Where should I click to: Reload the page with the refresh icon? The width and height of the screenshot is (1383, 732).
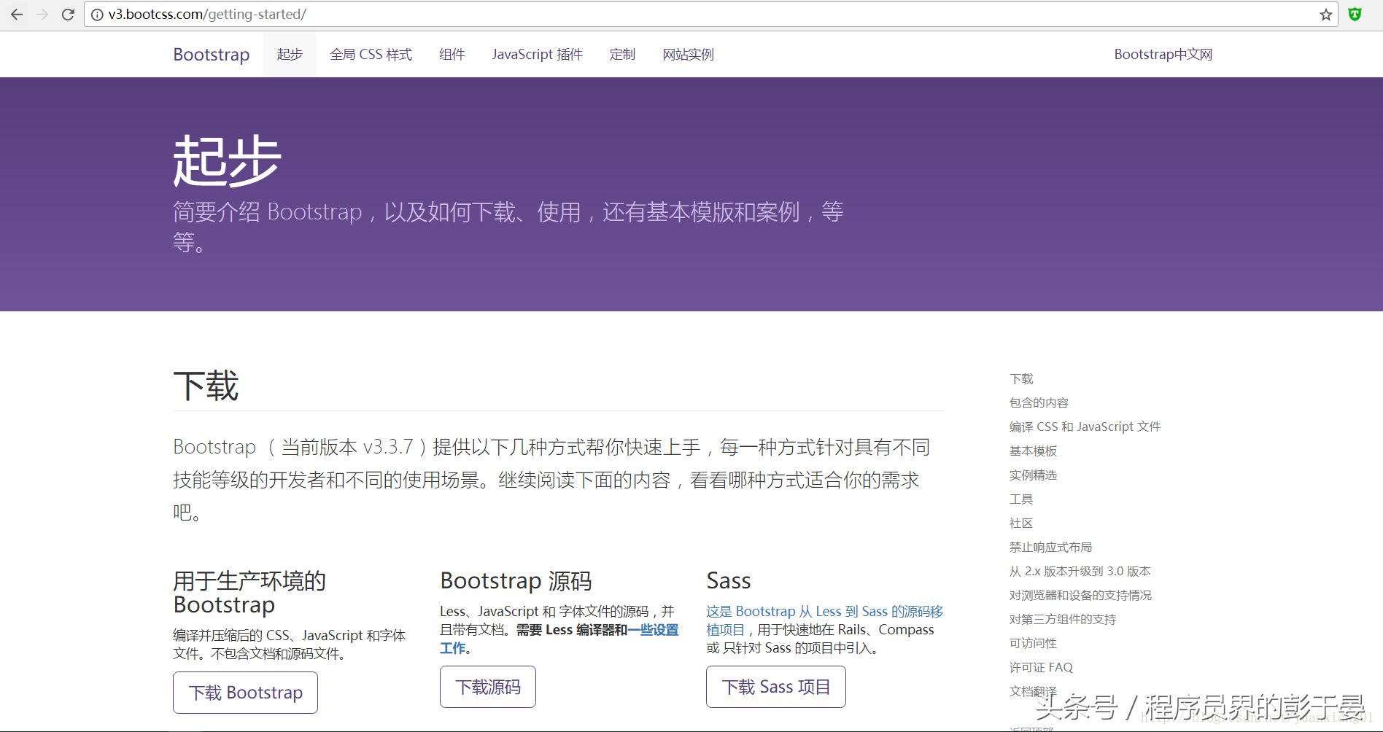(68, 15)
